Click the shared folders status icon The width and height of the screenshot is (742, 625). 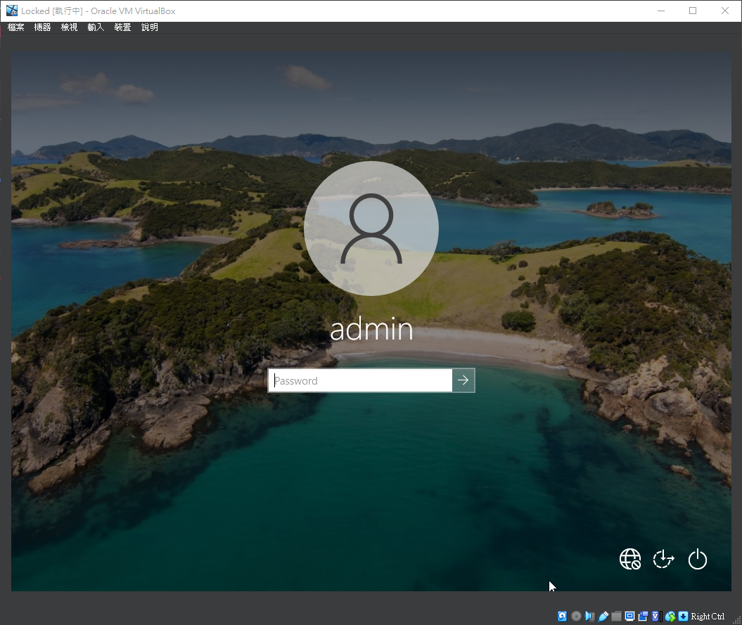tap(616, 617)
